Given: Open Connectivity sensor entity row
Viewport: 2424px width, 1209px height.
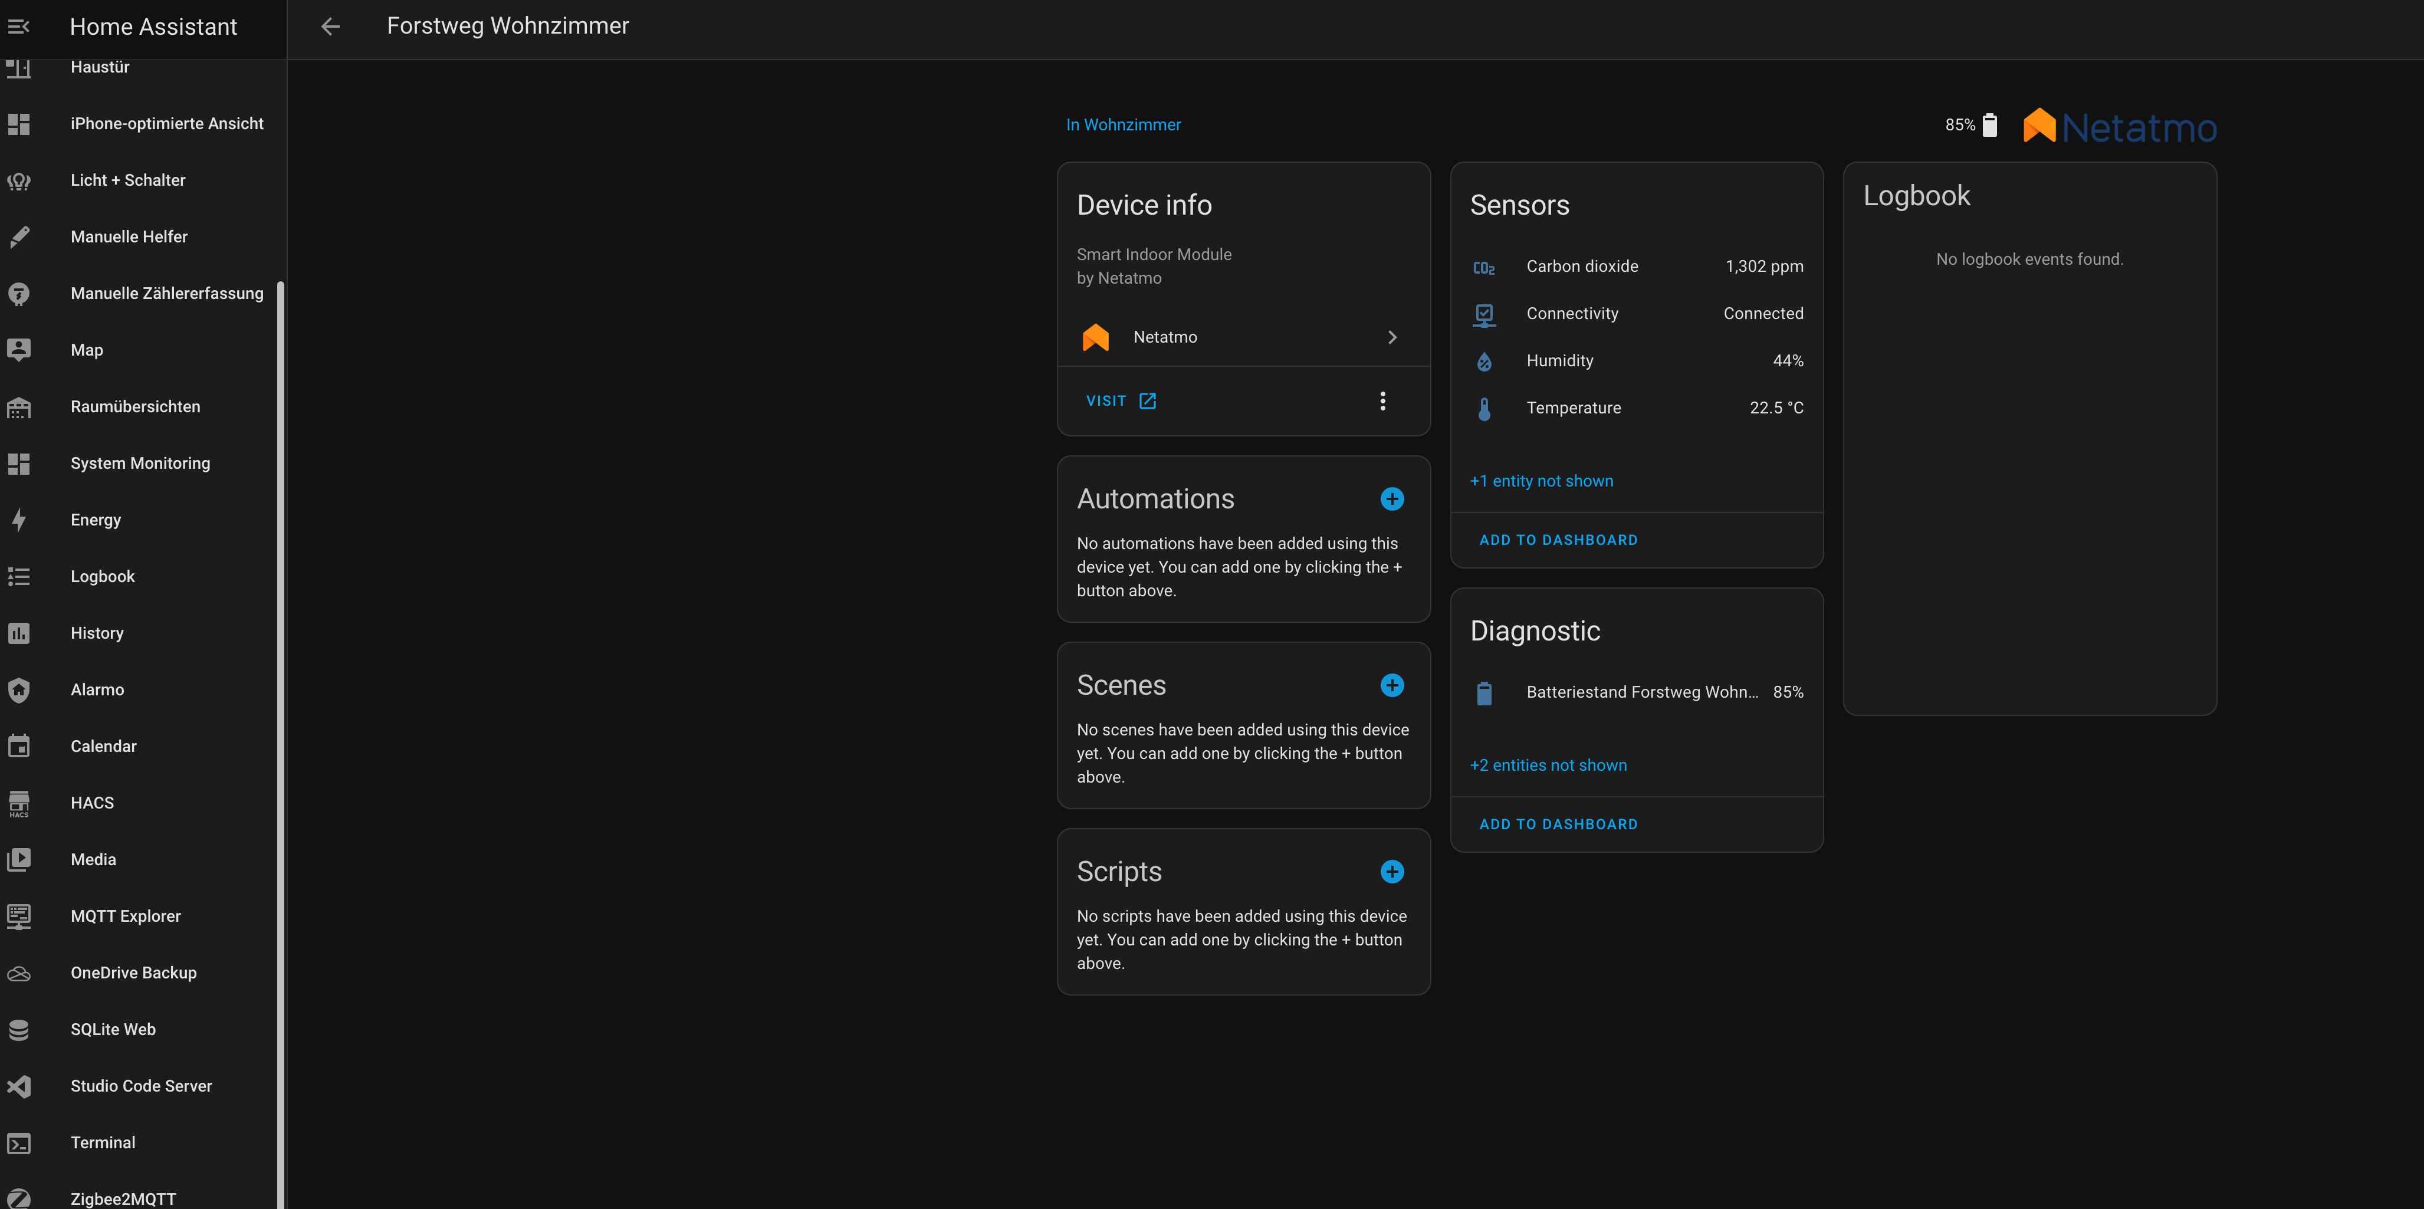Looking at the screenshot, I should tap(1637, 314).
